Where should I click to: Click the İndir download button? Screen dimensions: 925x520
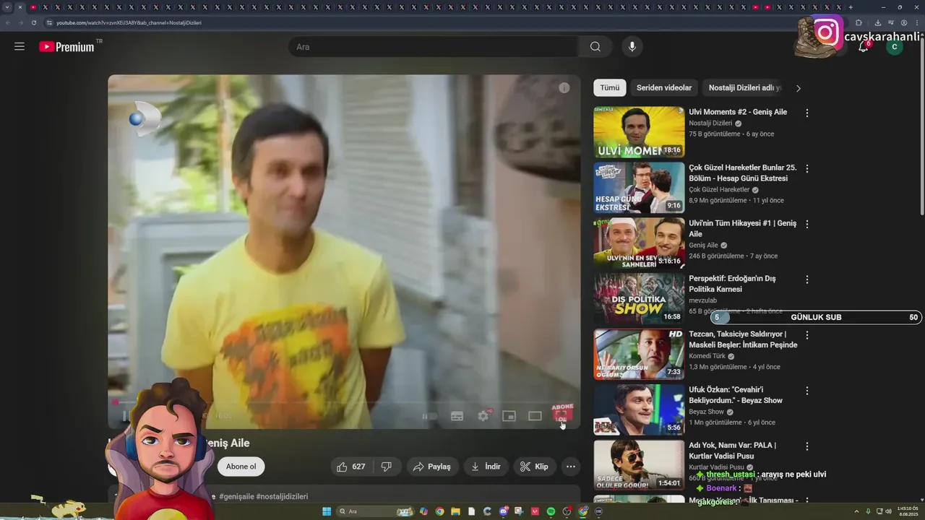tap(486, 467)
